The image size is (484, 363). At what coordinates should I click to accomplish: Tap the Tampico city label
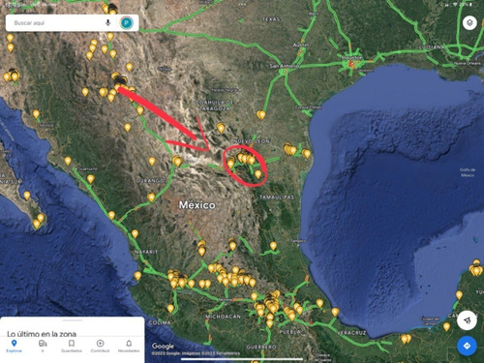(298, 241)
